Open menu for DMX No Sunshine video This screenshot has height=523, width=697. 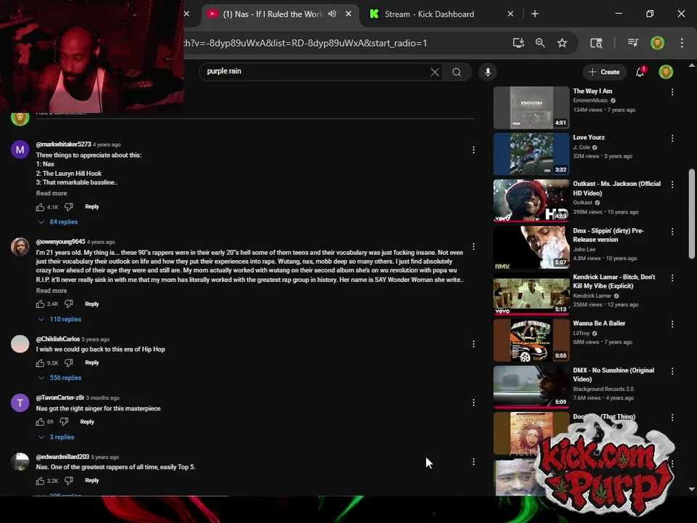point(672,371)
